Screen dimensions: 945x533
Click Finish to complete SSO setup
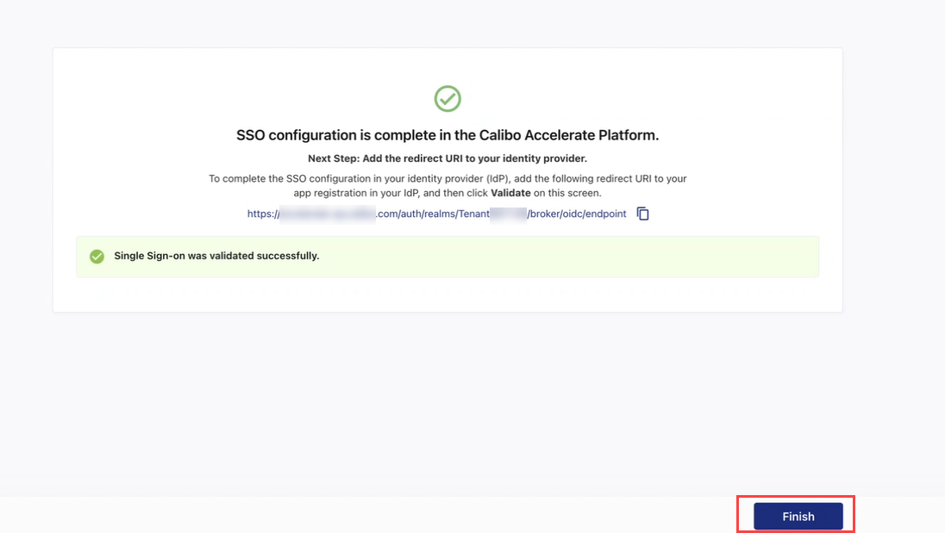pos(796,516)
